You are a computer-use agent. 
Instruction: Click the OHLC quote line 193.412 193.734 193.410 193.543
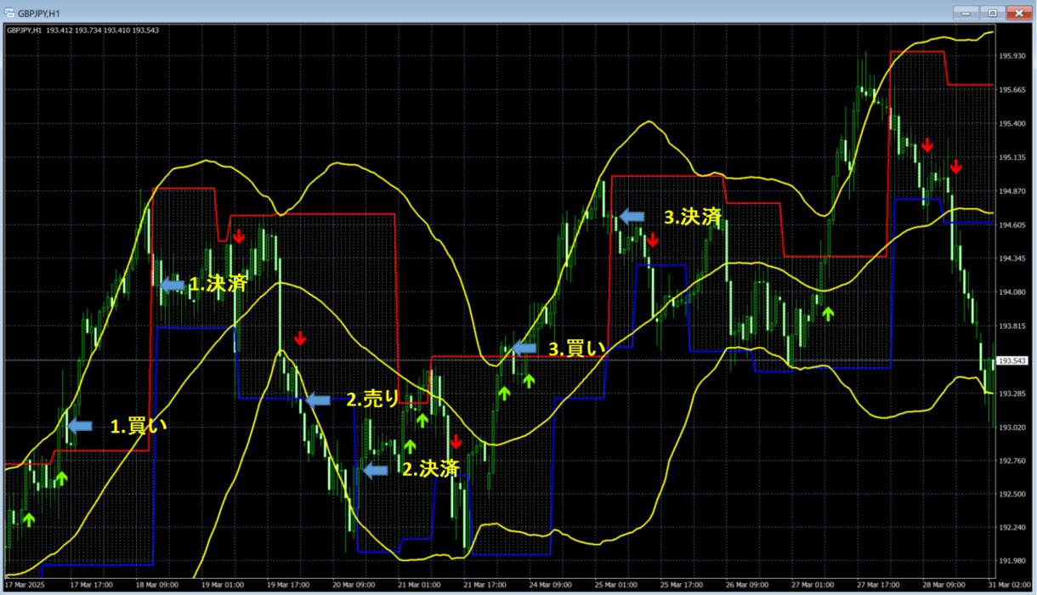103,31
